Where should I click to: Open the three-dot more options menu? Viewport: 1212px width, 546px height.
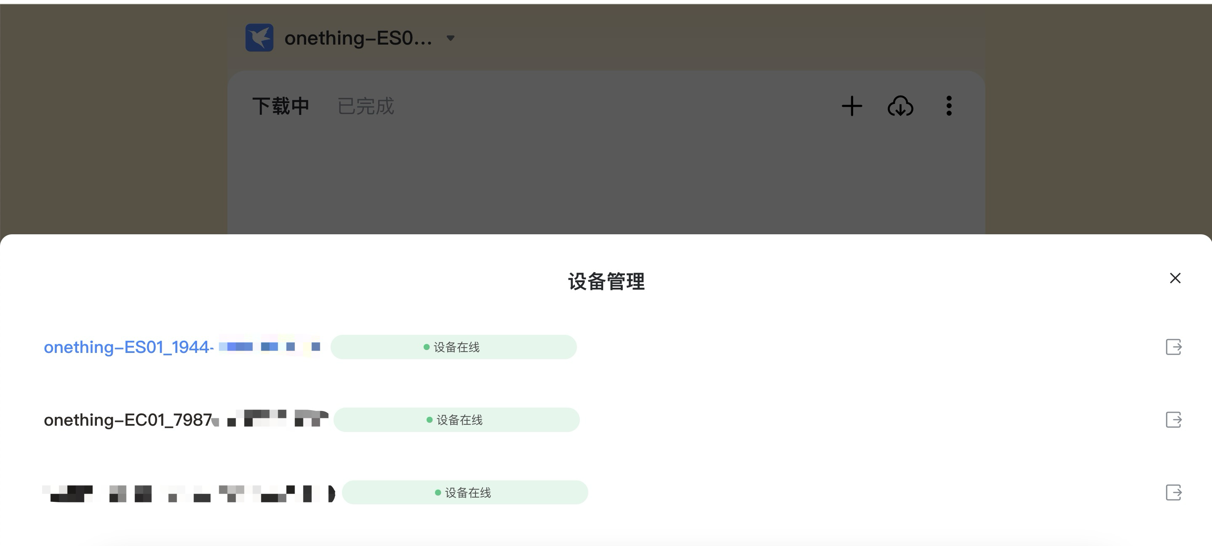pyautogui.click(x=949, y=106)
